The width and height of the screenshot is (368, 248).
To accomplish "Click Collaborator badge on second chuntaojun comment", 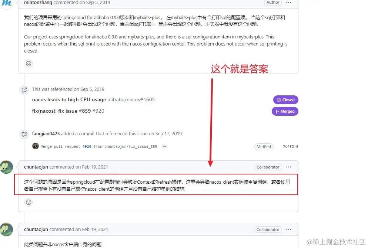I will click(268, 230).
